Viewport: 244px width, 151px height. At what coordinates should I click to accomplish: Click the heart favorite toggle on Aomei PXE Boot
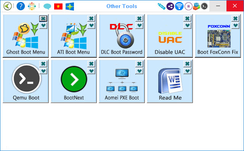tap(139, 71)
